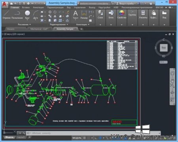Click the Верх face of ViewCube
This screenshot has width=178, height=142.
(164, 48)
